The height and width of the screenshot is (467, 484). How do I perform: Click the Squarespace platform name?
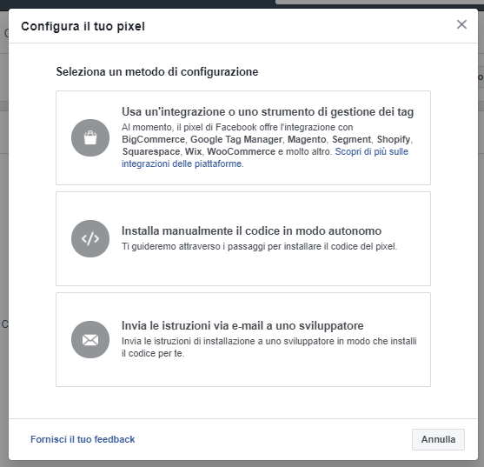point(151,151)
